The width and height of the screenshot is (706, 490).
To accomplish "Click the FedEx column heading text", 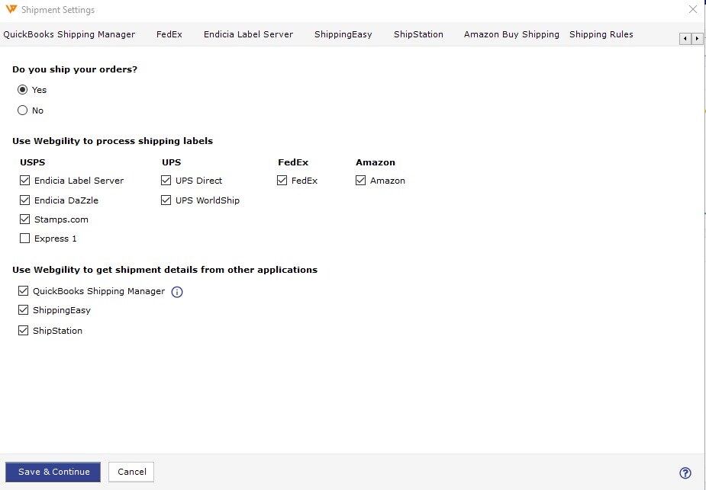I will [x=293, y=162].
